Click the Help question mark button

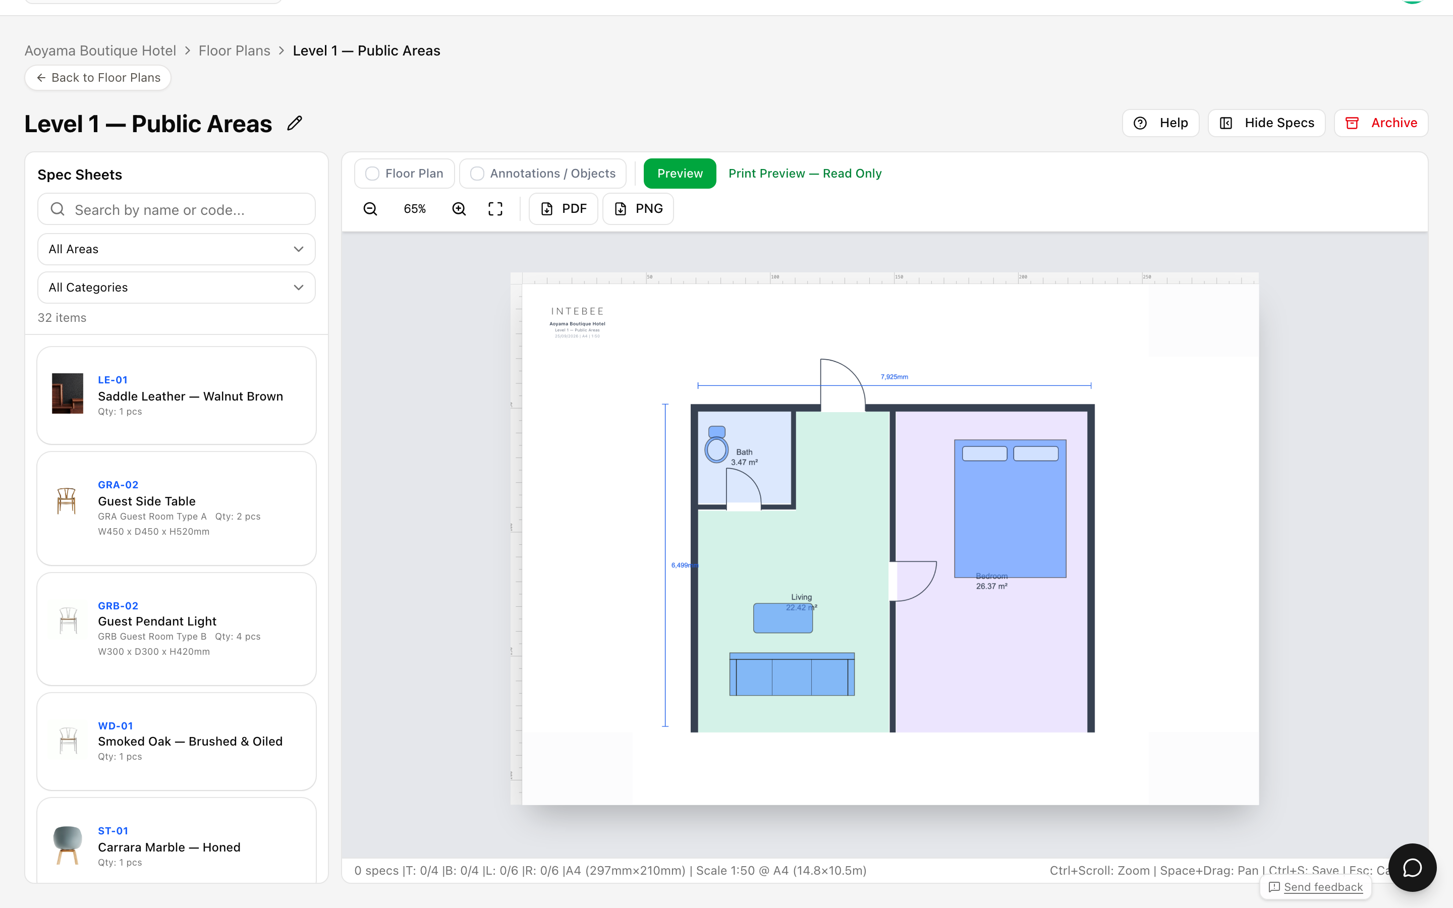(x=1160, y=123)
